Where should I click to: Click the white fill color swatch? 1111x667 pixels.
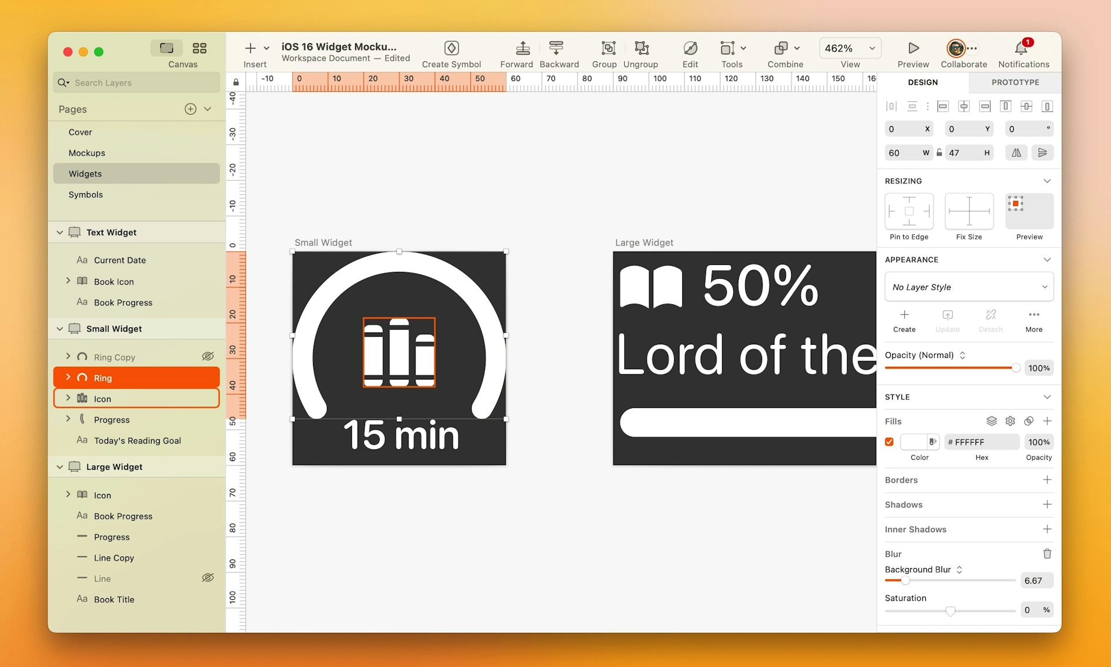(913, 441)
